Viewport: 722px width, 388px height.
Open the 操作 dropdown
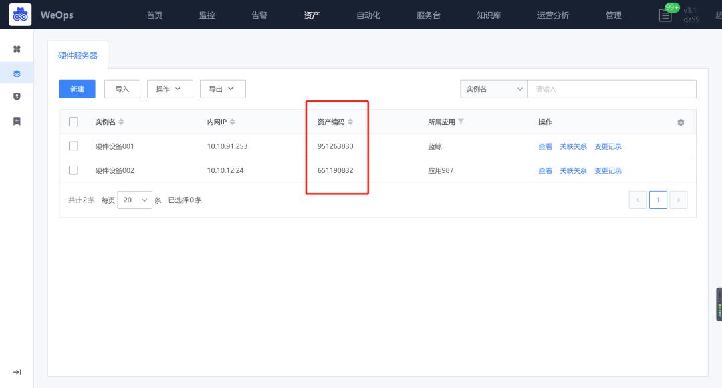(x=170, y=89)
